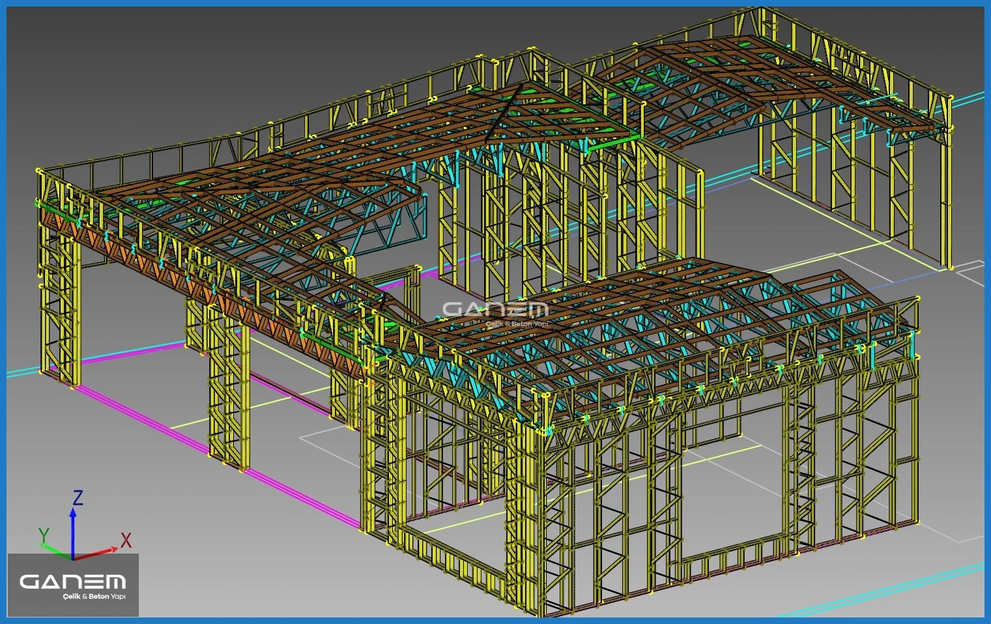Viewport: 991px width, 624px height.
Task: Click the red X axis arrow line
Action: pos(94,554)
